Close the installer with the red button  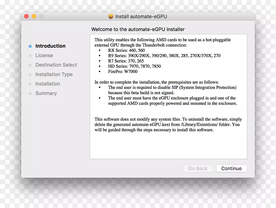(x=27, y=16)
